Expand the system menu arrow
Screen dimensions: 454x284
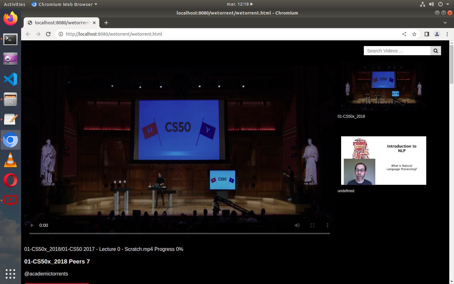click(448, 4)
